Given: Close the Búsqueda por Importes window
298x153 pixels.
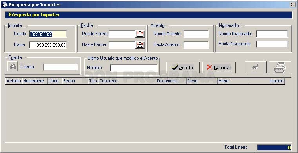Looking at the screenshot, I should pyautogui.click(x=293, y=5).
